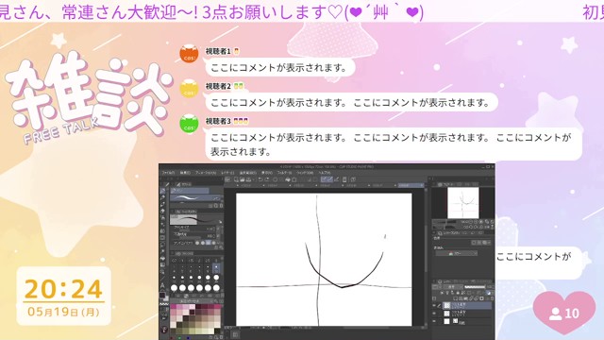
Task: Expand the brush stroke preview dropdown arrow
Action: (220, 222)
